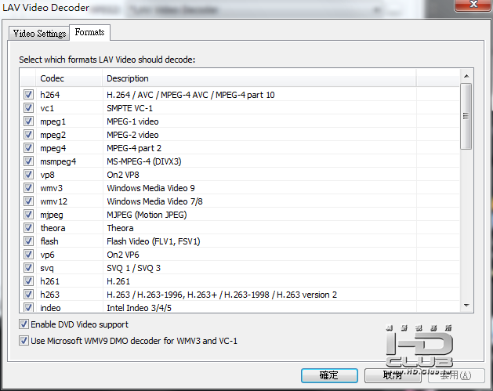Select the 'On2 VP6' description
The width and height of the screenshot is (493, 391).
(123, 255)
